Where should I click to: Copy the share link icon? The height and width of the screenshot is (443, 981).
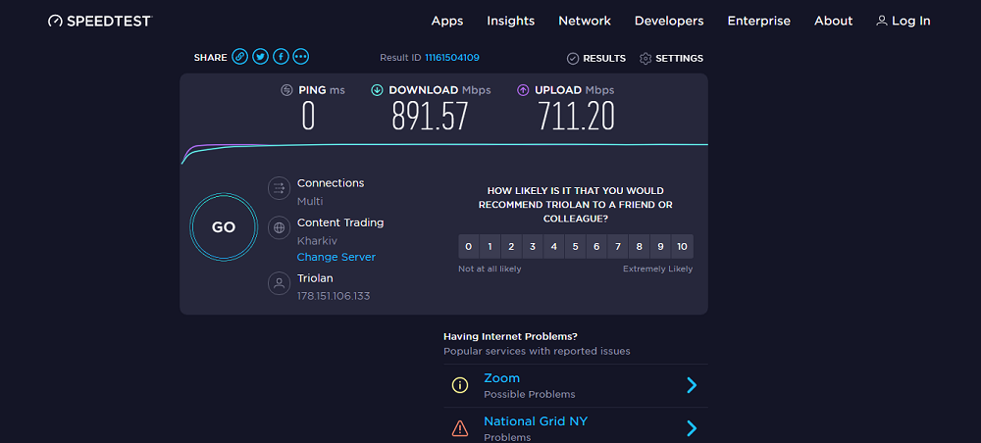(x=239, y=57)
